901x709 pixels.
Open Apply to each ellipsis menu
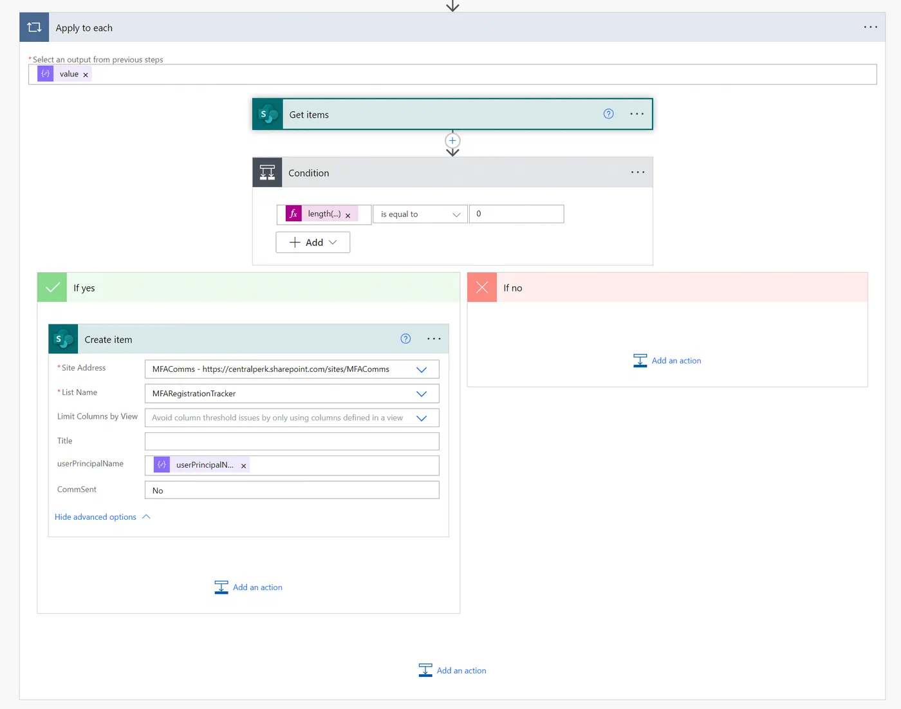coord(870,27)
